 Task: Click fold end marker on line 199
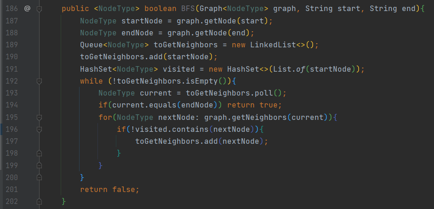[40, 165]
